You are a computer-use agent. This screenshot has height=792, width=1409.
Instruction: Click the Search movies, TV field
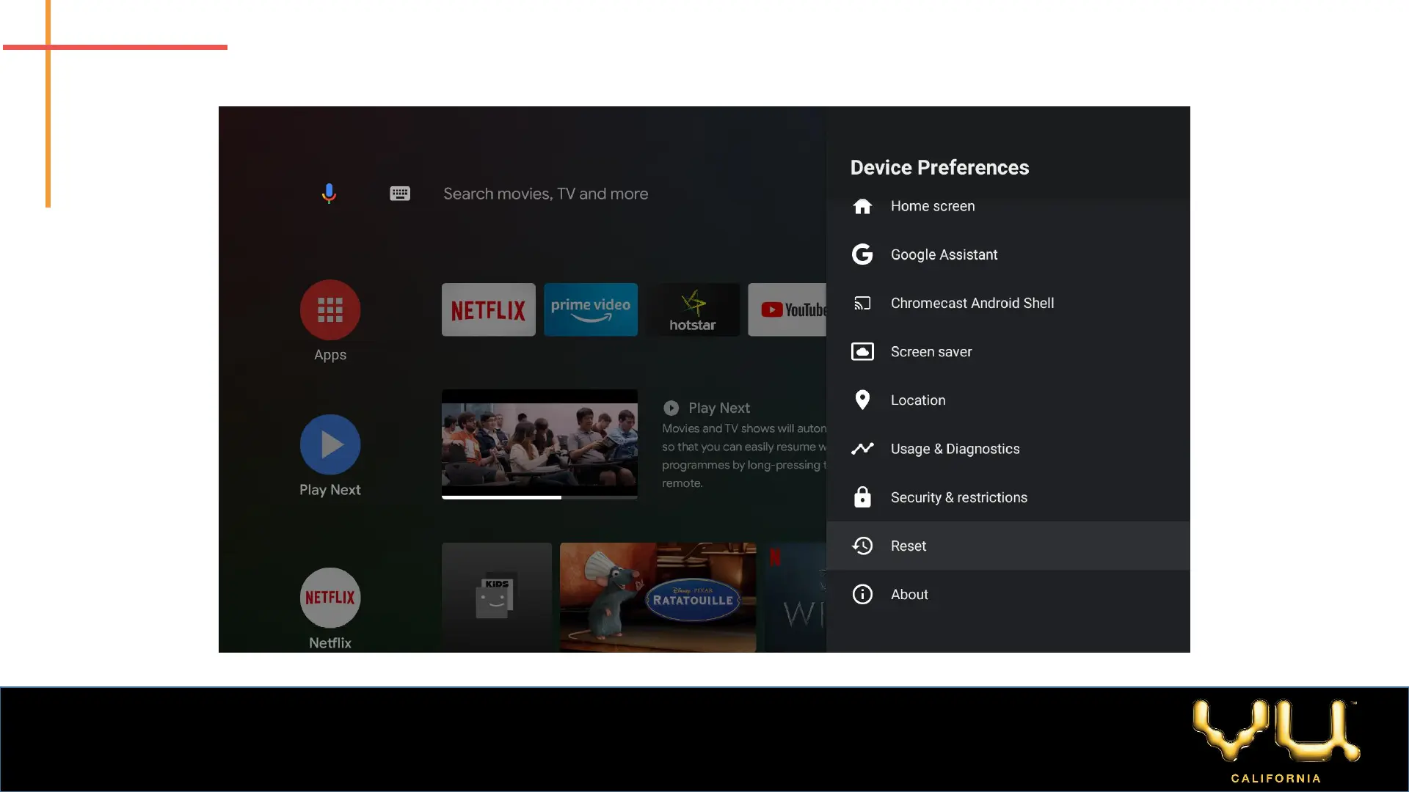(x=545, y=194)
